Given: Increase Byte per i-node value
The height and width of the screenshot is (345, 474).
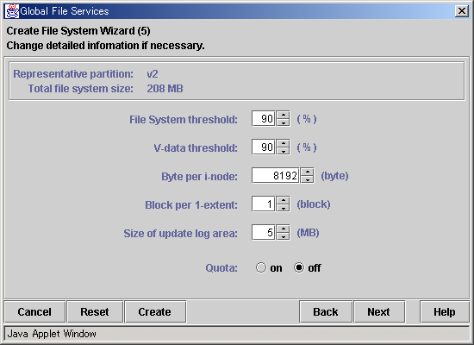Looking at the screenshot, I should click(307, 172).
